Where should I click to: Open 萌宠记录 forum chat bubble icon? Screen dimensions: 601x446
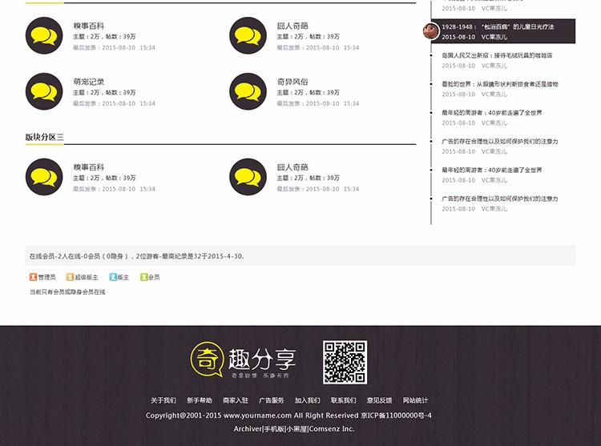pos(44,91)
